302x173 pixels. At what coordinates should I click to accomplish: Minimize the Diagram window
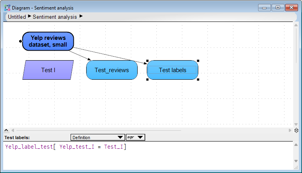(264, 8)
